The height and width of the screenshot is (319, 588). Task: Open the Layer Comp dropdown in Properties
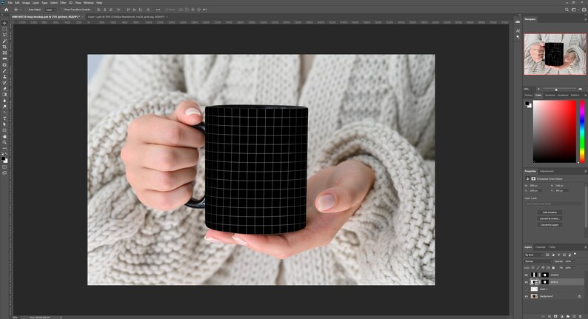click(552, 204)
